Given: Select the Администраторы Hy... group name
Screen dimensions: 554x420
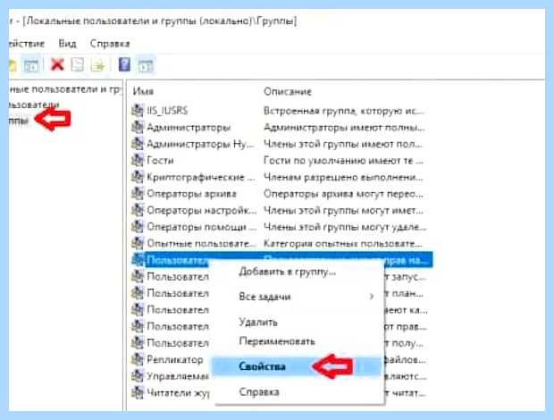Looking at the screenshot, I should (x=200, y=144).
